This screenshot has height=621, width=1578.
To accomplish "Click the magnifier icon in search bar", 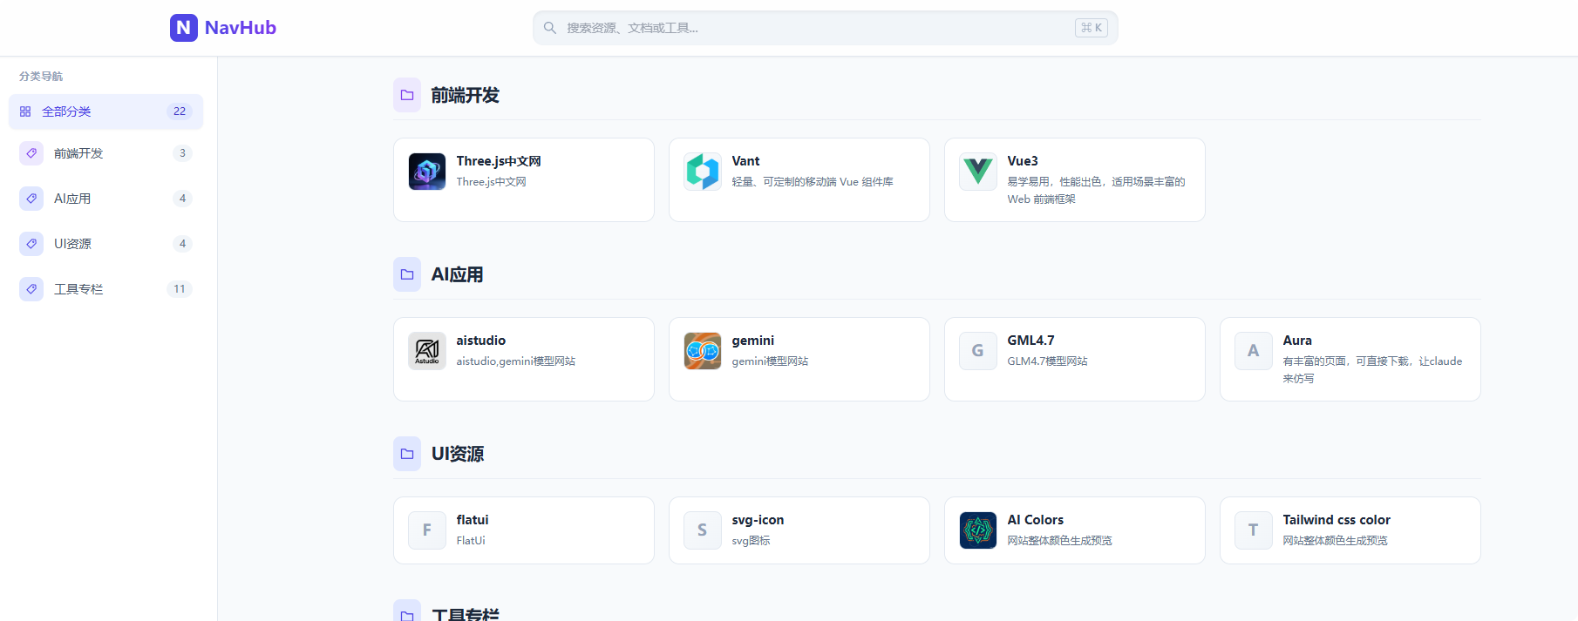I will point(550,28).
